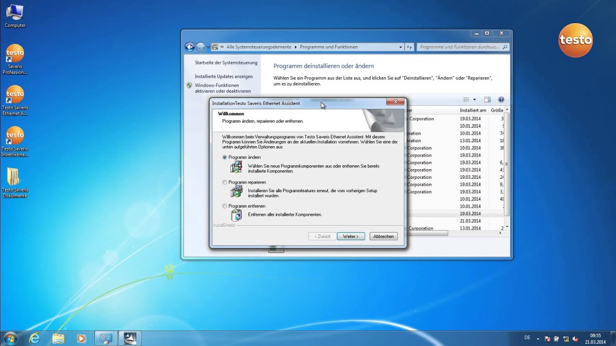Switch to the Control Panel taskbar button

[x=106, y=338]
